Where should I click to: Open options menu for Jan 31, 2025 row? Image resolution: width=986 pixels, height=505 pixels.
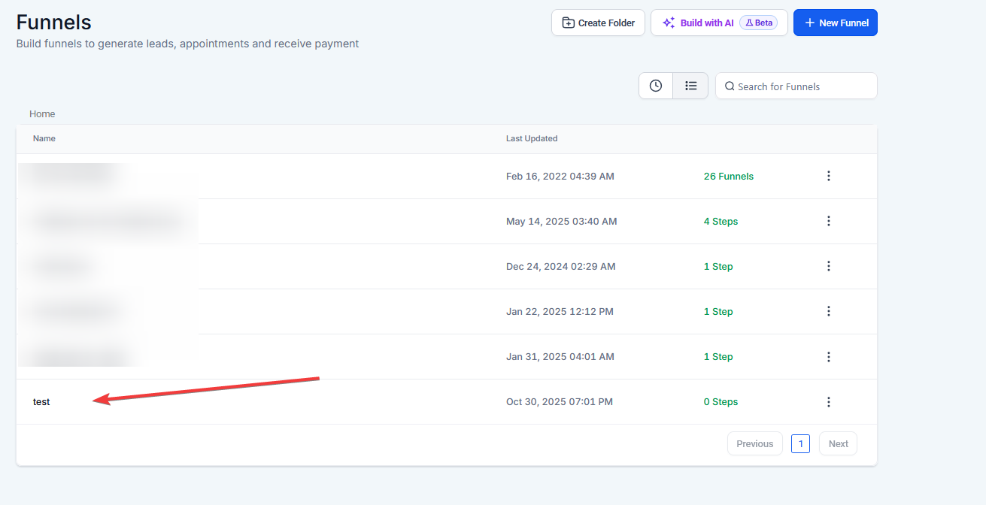(828, 356)
